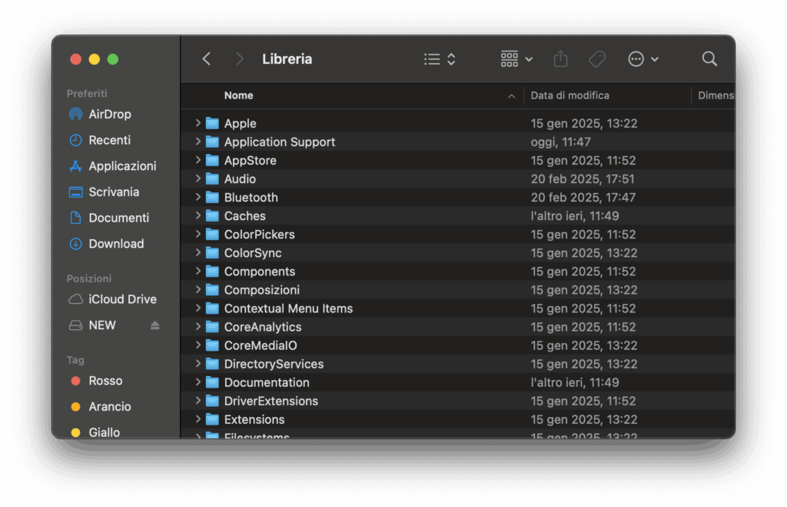Image resolution: width=787 pixels, height=507 pixels.
Task: Select the CoreMediaIO folder row
Action: 458,345
